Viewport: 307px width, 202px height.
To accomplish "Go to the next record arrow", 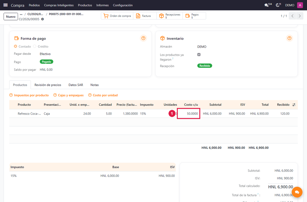I will click(300, 16).
